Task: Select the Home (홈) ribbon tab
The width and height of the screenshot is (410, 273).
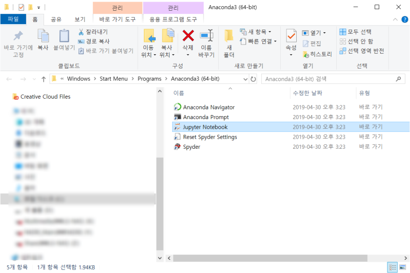Action: (35, 19)
